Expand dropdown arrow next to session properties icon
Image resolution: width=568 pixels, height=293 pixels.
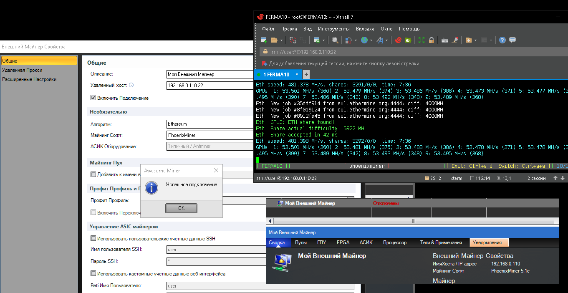click(324, 40)
